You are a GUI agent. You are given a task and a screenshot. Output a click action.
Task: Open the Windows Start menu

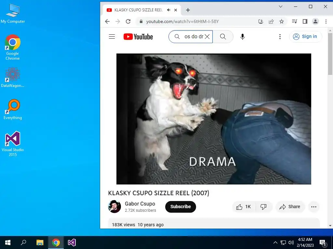pyautogui.click(x=8, y=243)
